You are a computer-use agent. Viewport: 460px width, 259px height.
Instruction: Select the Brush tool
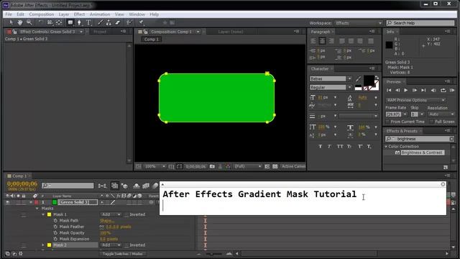(x=100, y=22)
